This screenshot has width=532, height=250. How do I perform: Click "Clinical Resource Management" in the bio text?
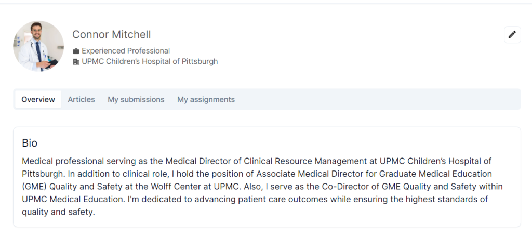pyautogui.click(x=298, y=161)
